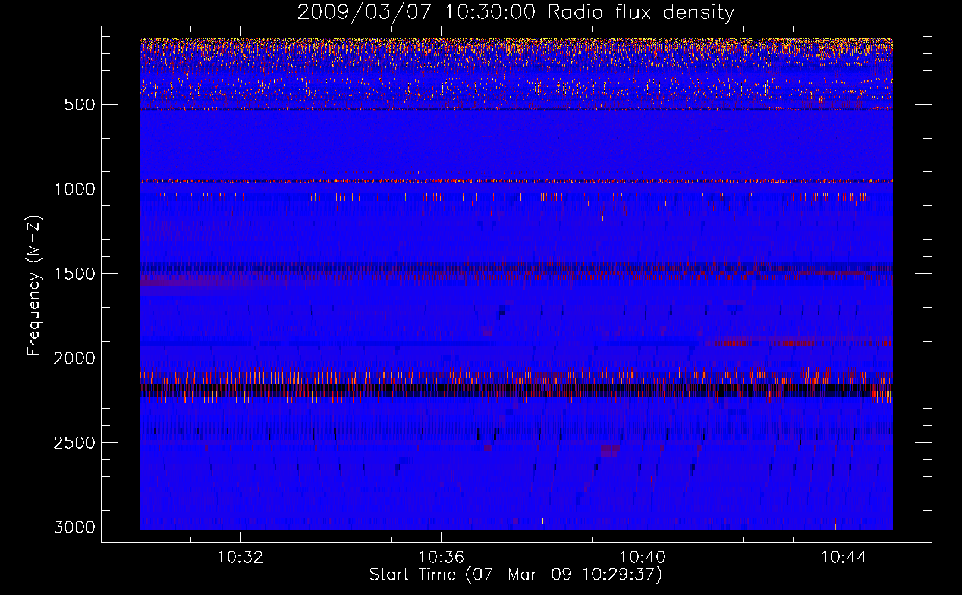
Task: Click the 10:36 time tick label
Action: point(441,558)
